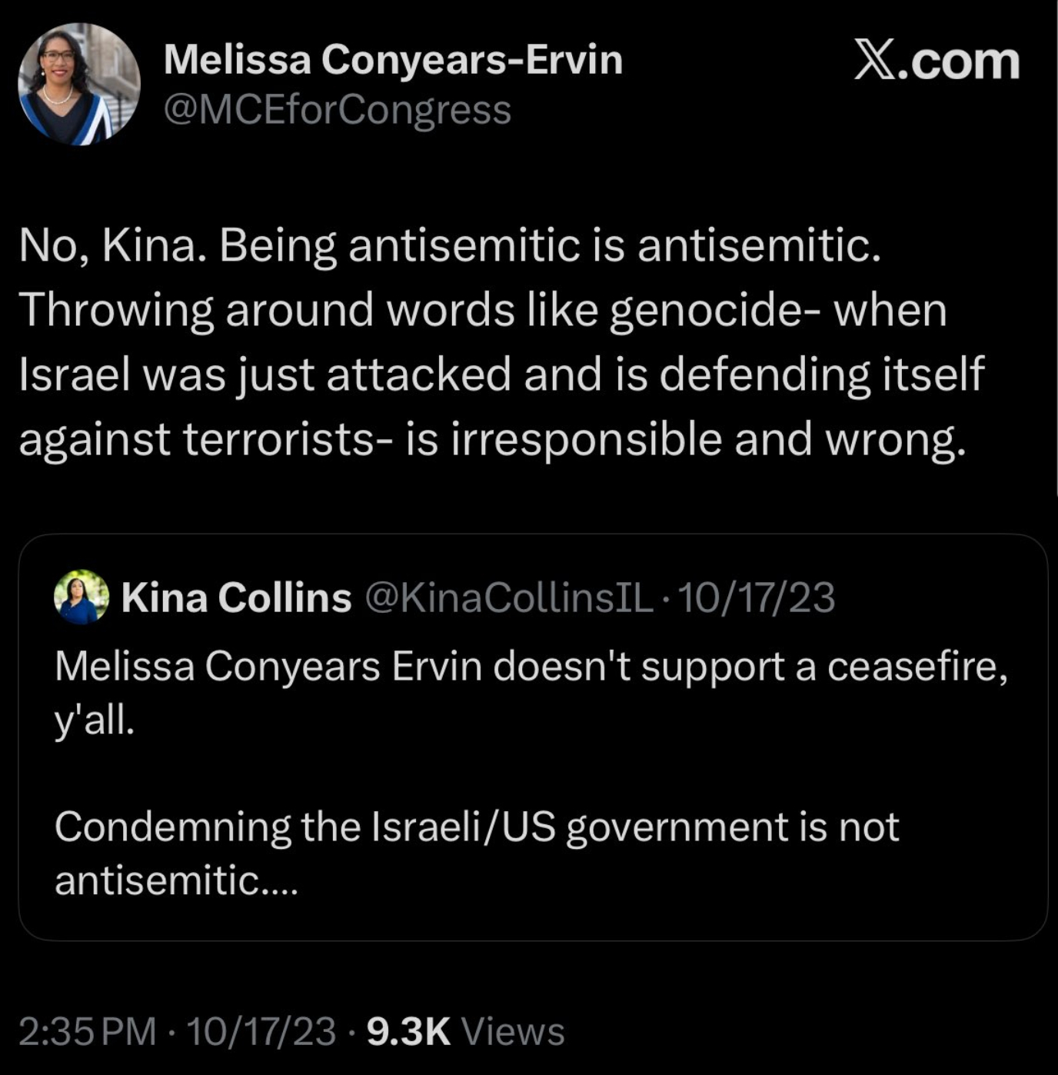Image resolution: width=1058 pixels, height=1075 pixels.
Task: Click the Melissa Conyears-Ervin display name
Action: click(x=393, y=59)
